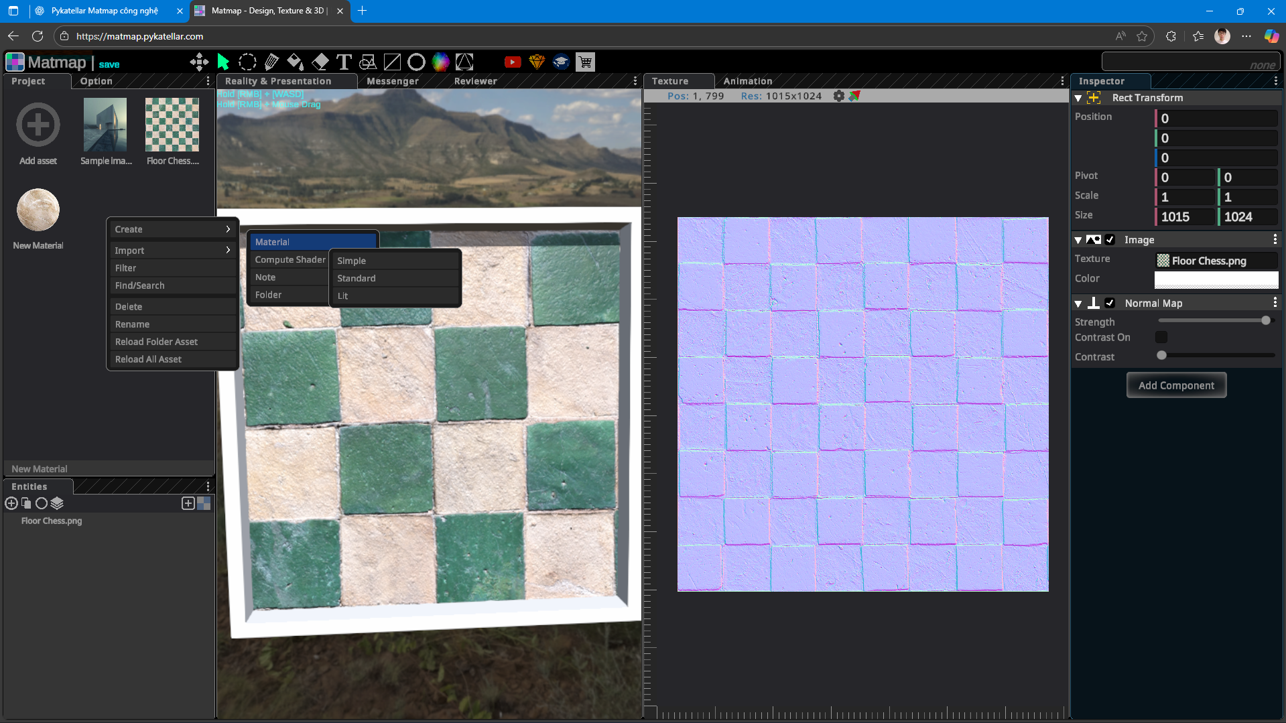Open texture settings gear icon
Viewport: 1286px width, 723px height.
(838, 96)
